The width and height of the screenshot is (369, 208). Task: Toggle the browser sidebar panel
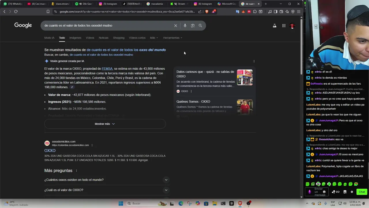[276, 12]
